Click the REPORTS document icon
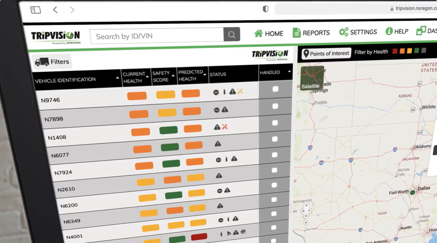 pos(297,33)
